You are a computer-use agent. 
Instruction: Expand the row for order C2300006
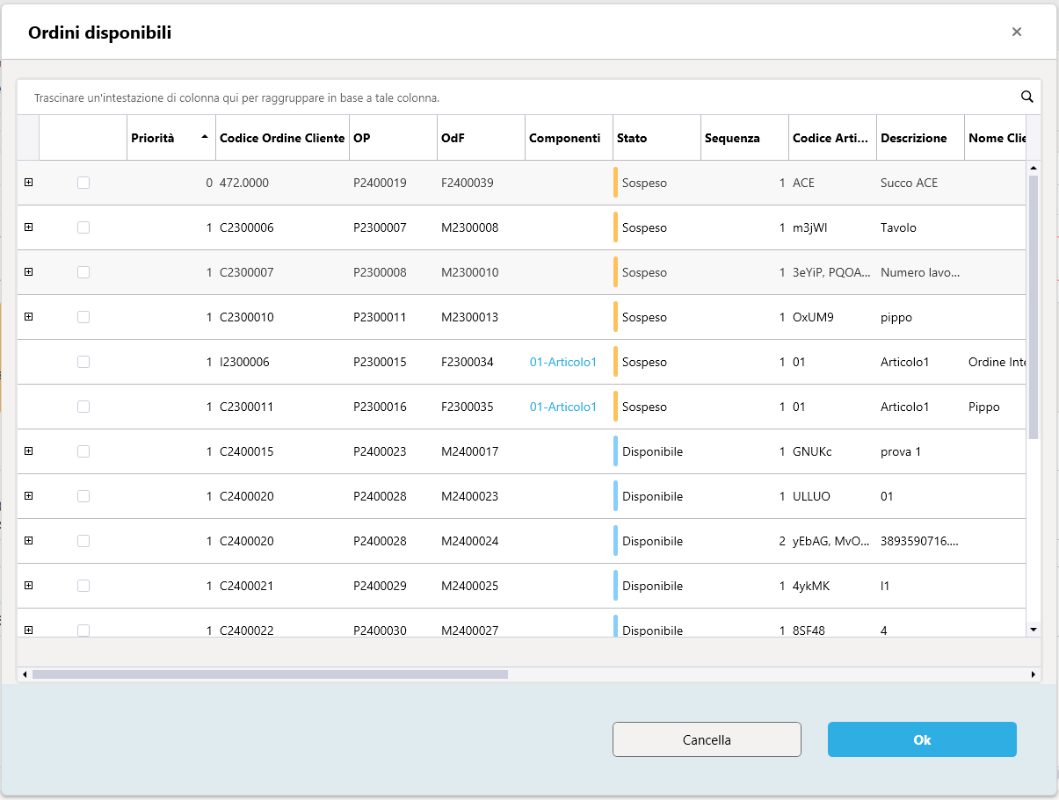28,227
